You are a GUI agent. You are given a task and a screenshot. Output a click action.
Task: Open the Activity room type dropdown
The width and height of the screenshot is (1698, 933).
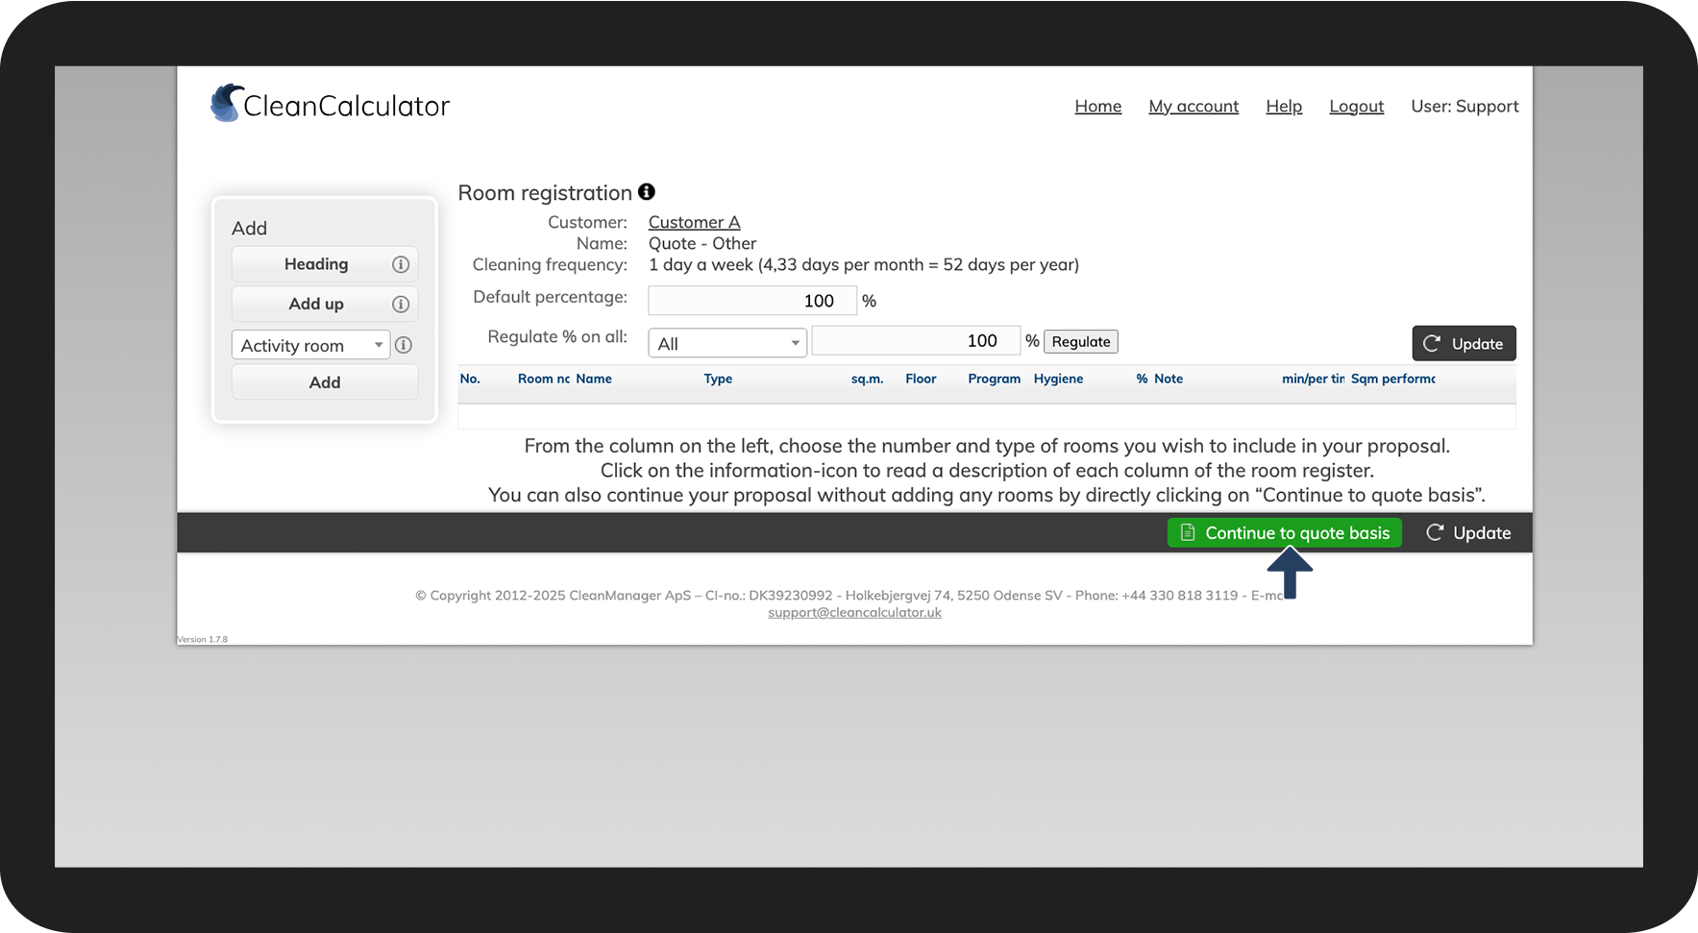click(x=310, y=345)
